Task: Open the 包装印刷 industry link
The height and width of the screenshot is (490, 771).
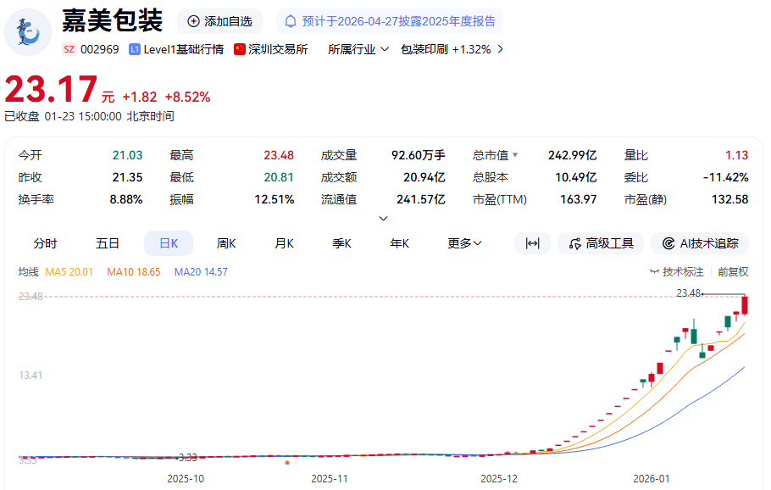Action: [424, 49]
